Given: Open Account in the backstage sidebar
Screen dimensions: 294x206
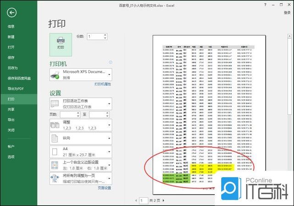Looking at the screenshot, I should point(11,146).
